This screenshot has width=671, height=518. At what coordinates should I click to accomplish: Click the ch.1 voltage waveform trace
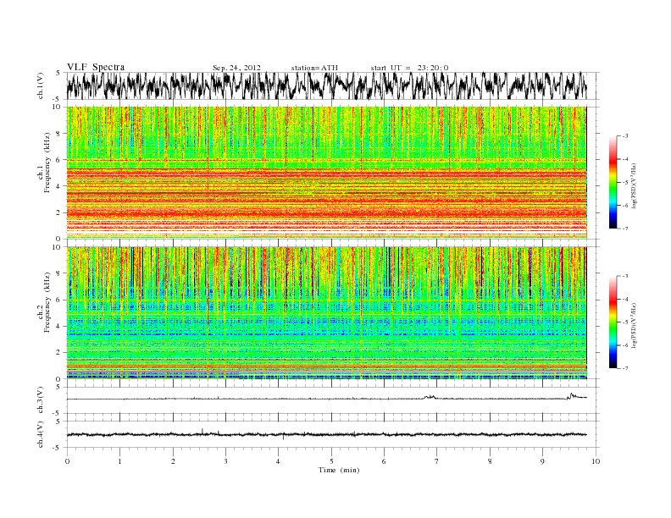pyautogui.click(x=326, y=85)
